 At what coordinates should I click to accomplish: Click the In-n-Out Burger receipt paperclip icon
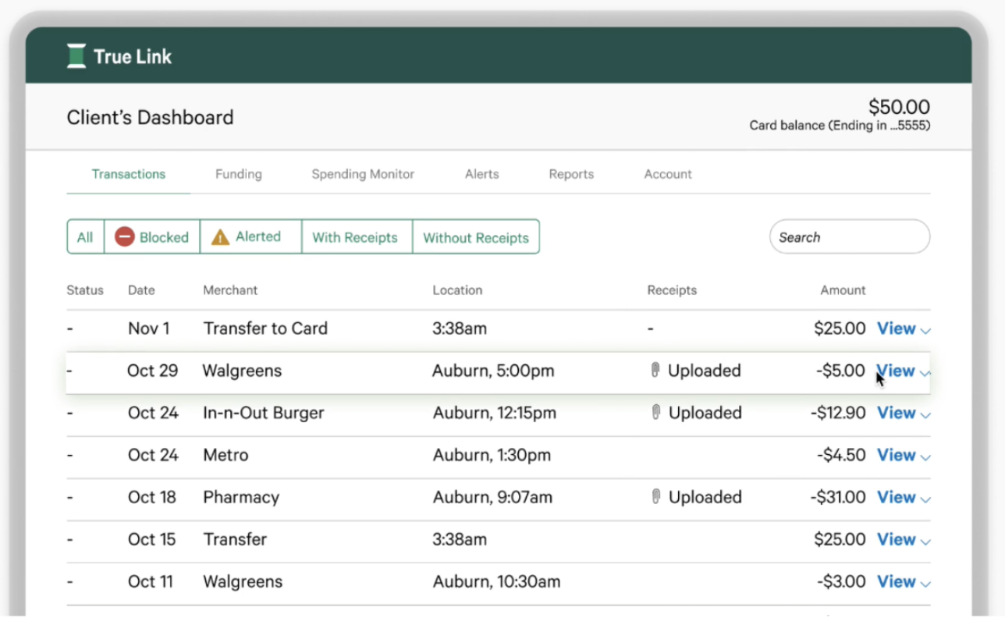pos(655,413)
